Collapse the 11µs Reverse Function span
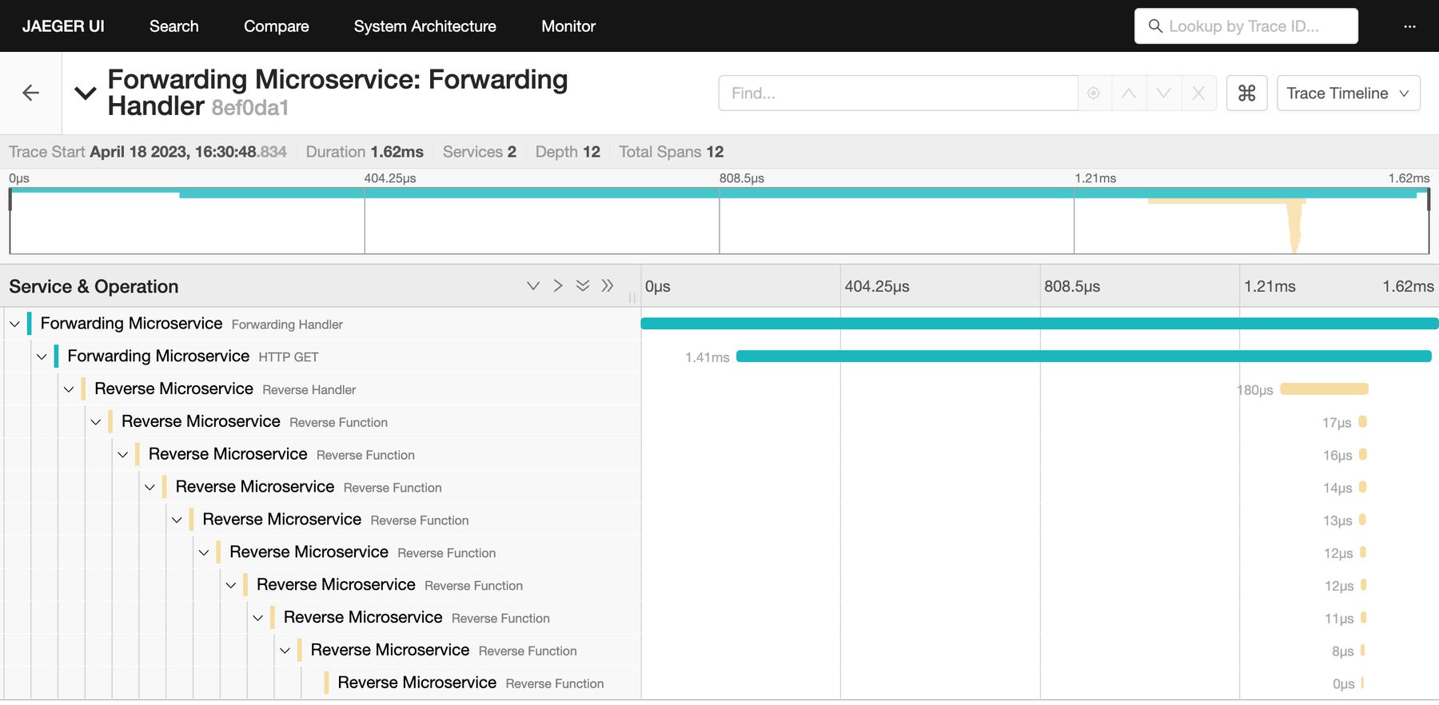This screenshot has height=705, width=1439. tap(257, 618)
